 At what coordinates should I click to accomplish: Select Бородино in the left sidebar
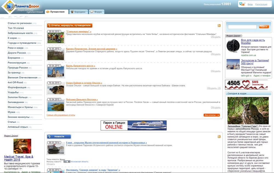pos(14,58)
